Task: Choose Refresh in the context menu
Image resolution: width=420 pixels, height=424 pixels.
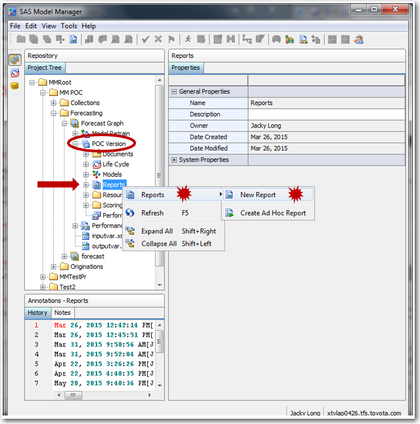Action: tap(173, 213)
